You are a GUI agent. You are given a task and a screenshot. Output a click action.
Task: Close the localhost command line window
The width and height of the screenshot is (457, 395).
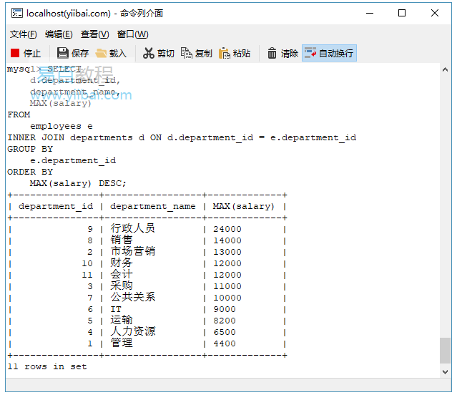point(435,13)
